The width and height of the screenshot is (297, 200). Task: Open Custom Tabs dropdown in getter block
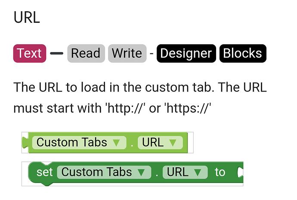(79, 142)
